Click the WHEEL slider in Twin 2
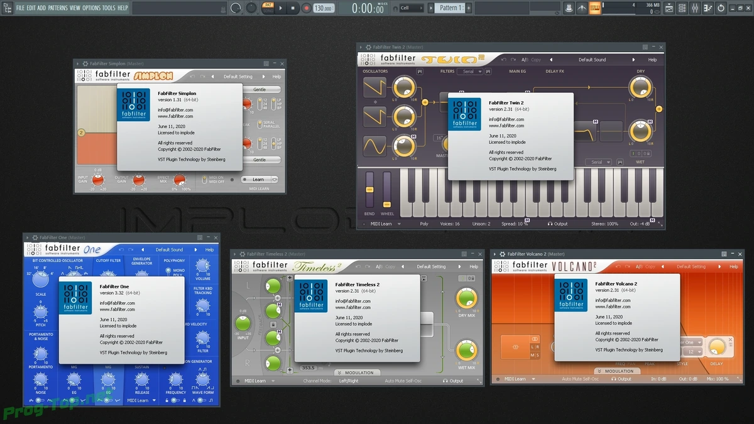Image resolution: width=754 pixels, height=424 pixels. tap(387, 190)
